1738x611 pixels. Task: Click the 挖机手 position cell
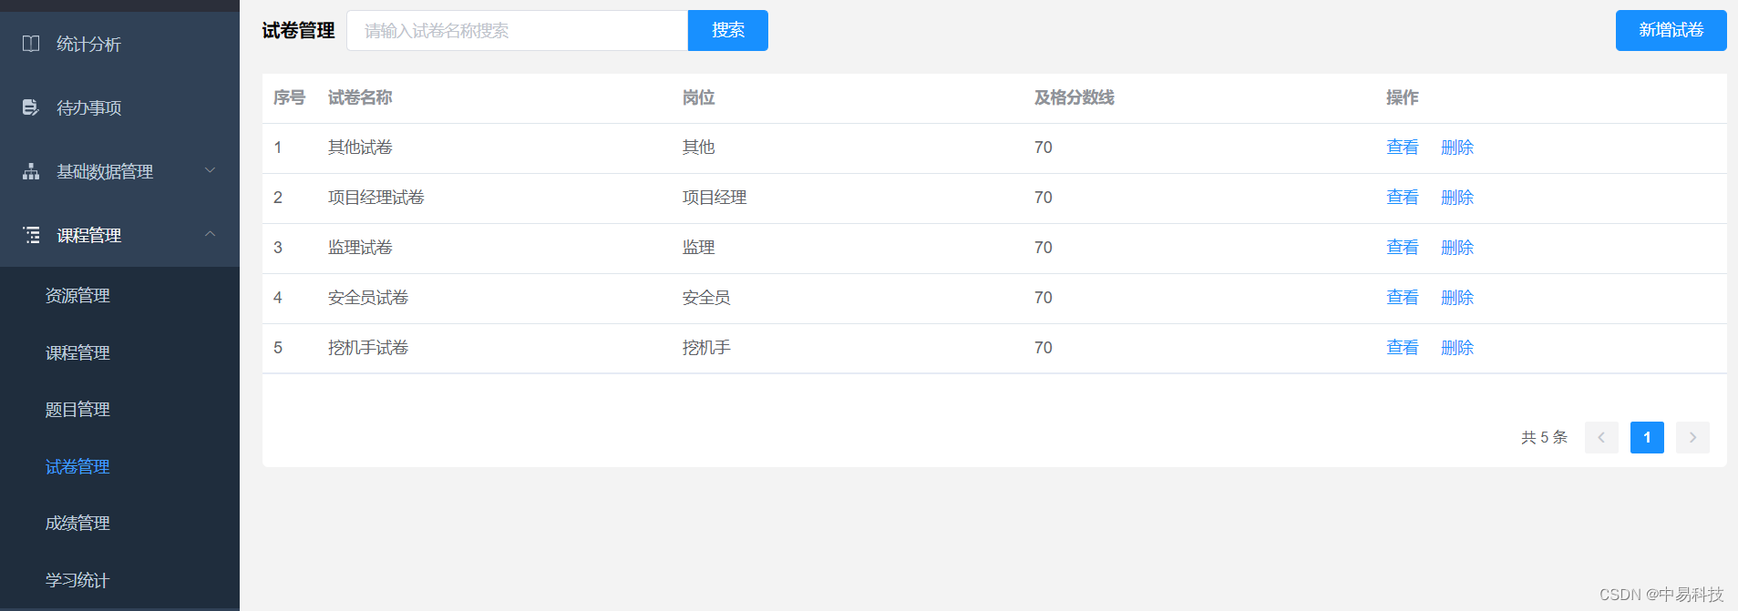(x=706, y=348)
